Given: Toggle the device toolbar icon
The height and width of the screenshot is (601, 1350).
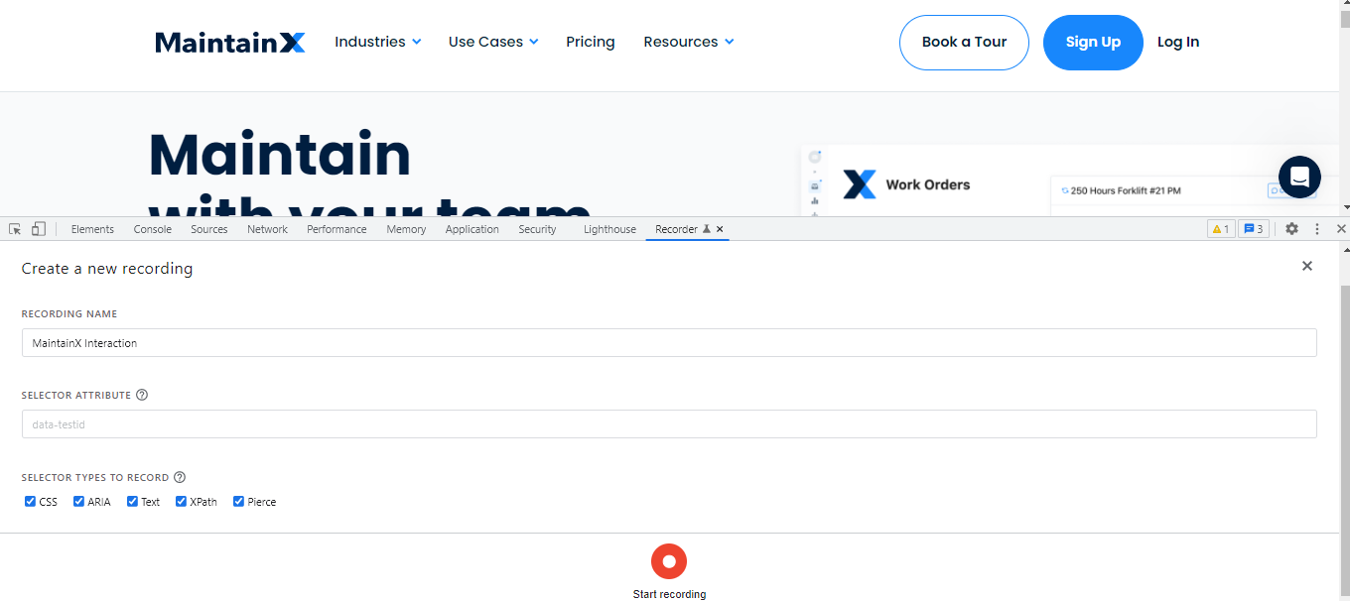Looking at the screenshot, I should (x=39, y=229).
